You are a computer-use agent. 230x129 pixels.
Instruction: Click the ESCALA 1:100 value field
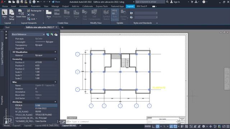tap(46, 105)
